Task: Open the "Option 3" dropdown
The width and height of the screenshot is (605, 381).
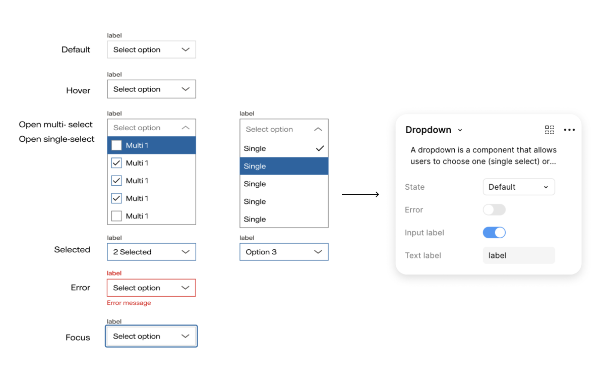Action: pyautogui.click(x=284, y=252)
